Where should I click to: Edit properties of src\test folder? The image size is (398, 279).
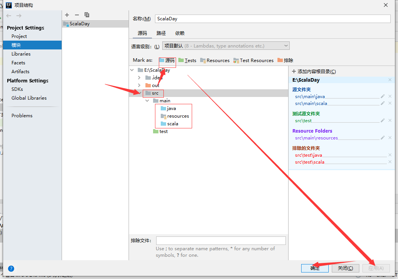383,120
